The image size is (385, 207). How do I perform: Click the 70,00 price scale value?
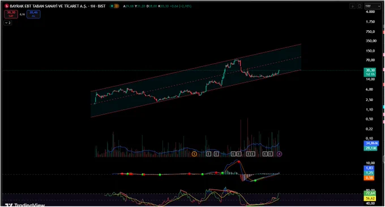pyautogui.click(x=370, y=60)
